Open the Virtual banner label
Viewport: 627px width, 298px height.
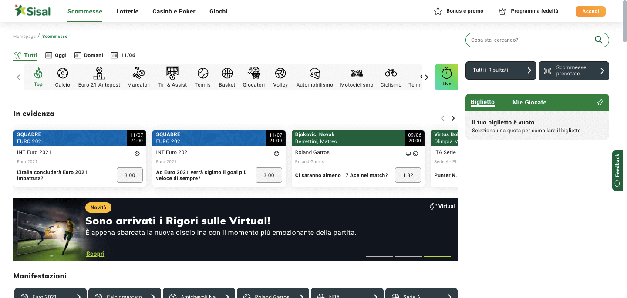pyautogui.click(x=442, y=206)
